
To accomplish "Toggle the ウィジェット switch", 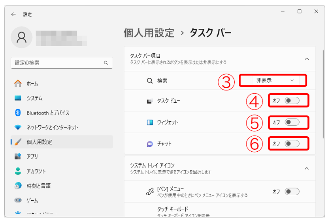I will click(x=292, y=122).
